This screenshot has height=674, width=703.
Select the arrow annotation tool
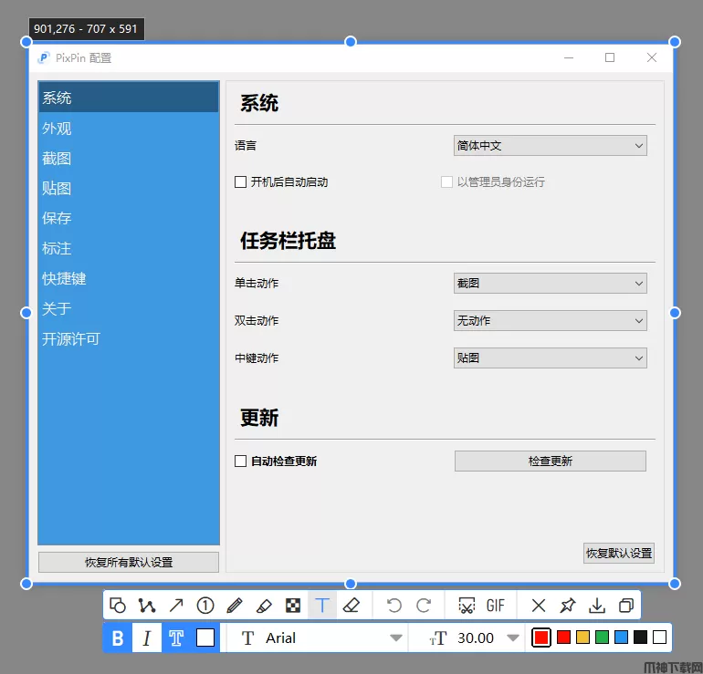pos(176,605)
